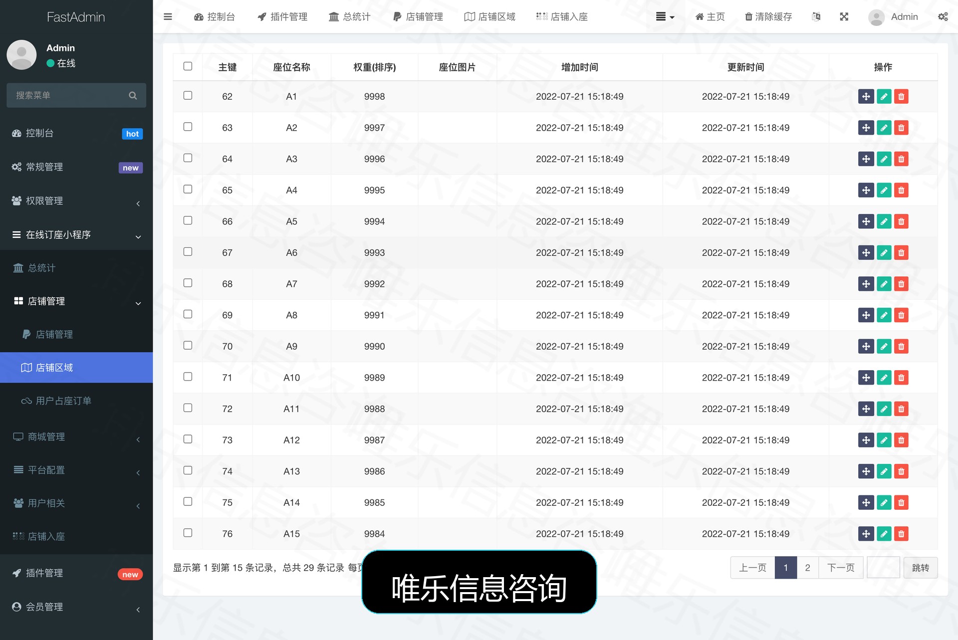Tick the checkbox for row 69 A8
The image size is (958, 640).
pyautogui.click(x=188, y=314)
